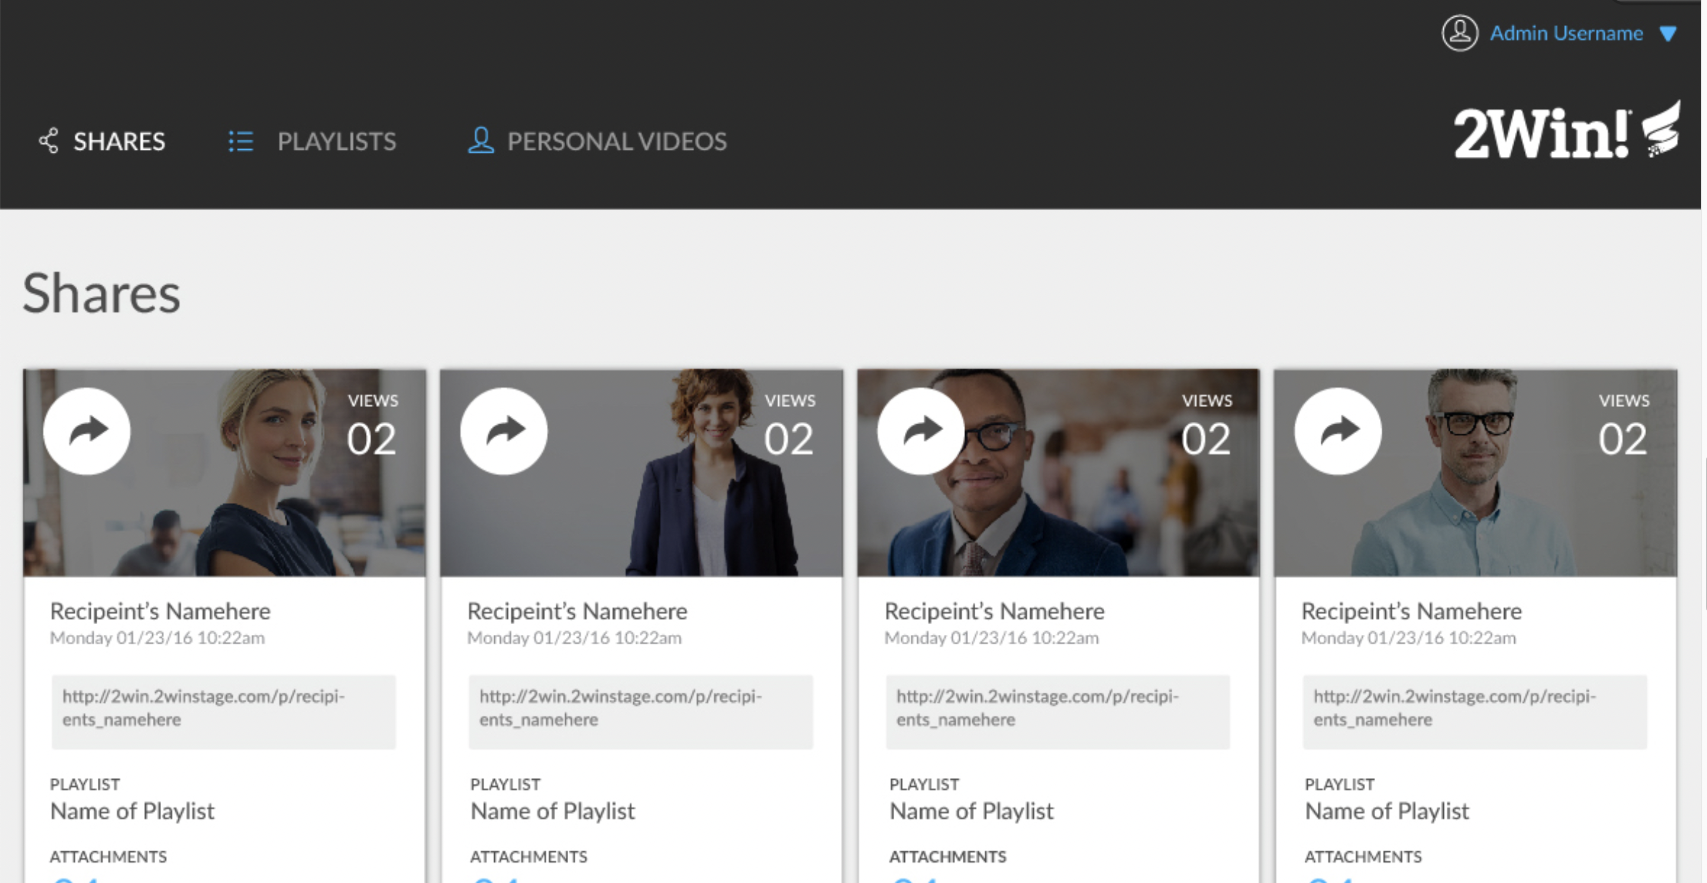Switch to the PLAYLISTS tab

(x=336, y=141)
